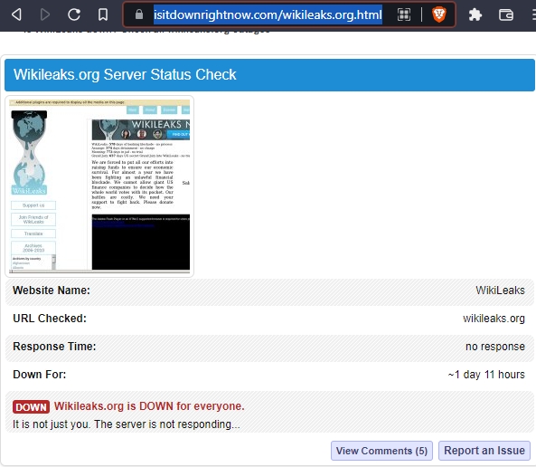Screen dimensions: 536x467
Task: Open the WikiLeaks site preview thumbnail
Action: point(99,186)
